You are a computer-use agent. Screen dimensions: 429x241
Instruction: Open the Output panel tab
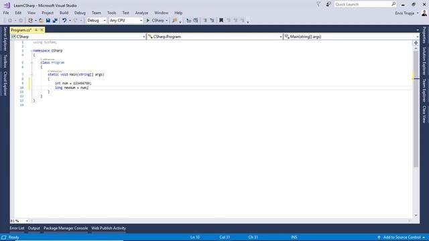34,228
